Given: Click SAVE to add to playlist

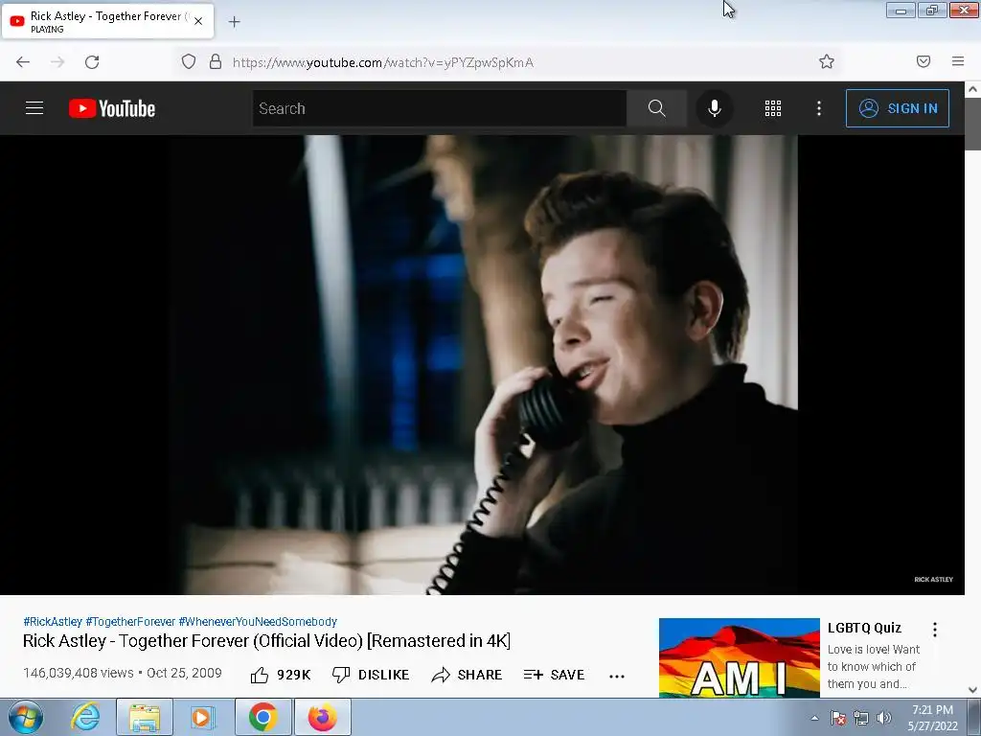Looking at the screenshot, I should [555, 675].
